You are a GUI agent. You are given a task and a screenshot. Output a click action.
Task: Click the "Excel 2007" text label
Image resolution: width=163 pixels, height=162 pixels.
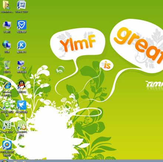[x=7, y=132]
